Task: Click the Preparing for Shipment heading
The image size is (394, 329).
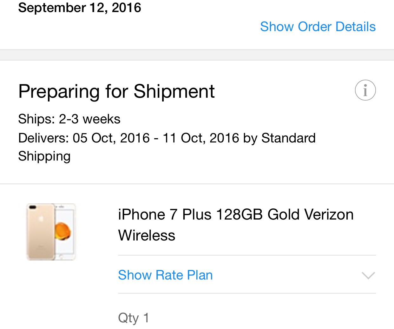Action: point(116,91)
